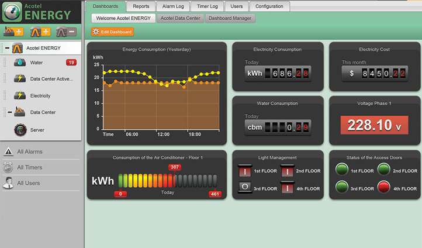Open All Alarms with the warning icon

click(29, 151)
